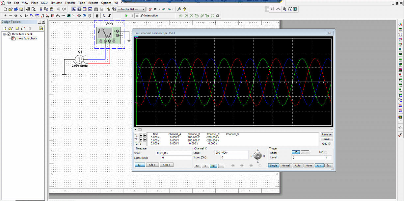This screenshot has width=404, height=201.
Task: Undo the last action
Action: click(x=58, y=9)
